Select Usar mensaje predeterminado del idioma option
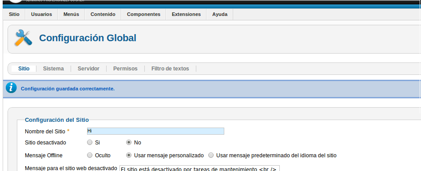 (211, 155)
